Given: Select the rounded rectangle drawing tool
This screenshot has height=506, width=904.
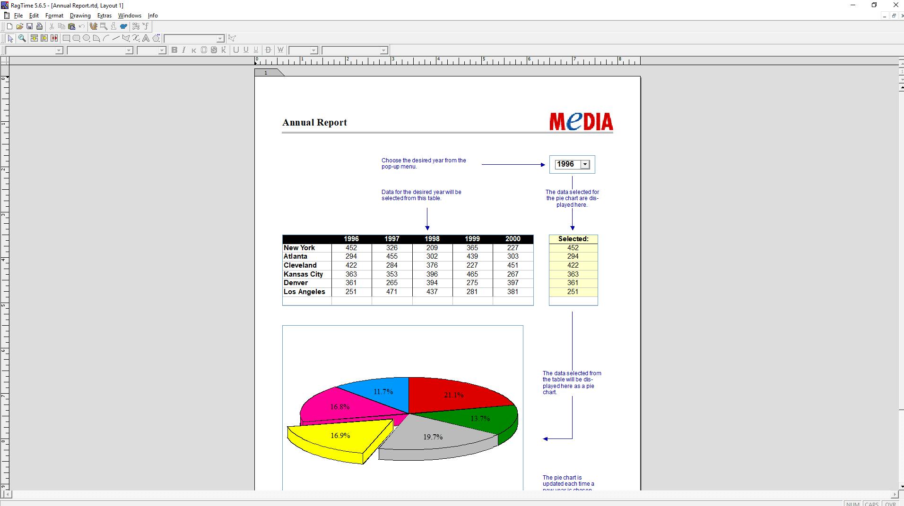Looking at the screenshot, I should [x=76, y=38].
